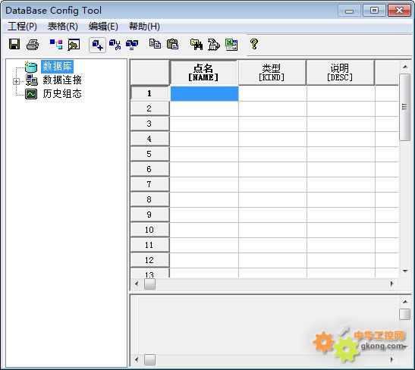Image resolution: width=415 pixels, height=370 pixels.
Task: Click the add point icon with plus
Action: pyautogui.click(x=97, y=45)
